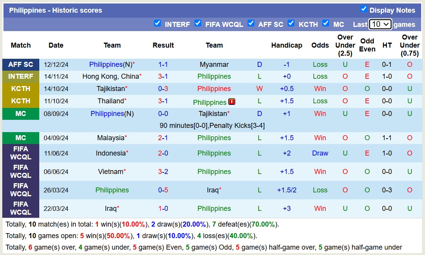Click the Philippines - Historic scores title
Image resolution: width=425 pixels, height=255 pixels.
(x=55, y=10)
